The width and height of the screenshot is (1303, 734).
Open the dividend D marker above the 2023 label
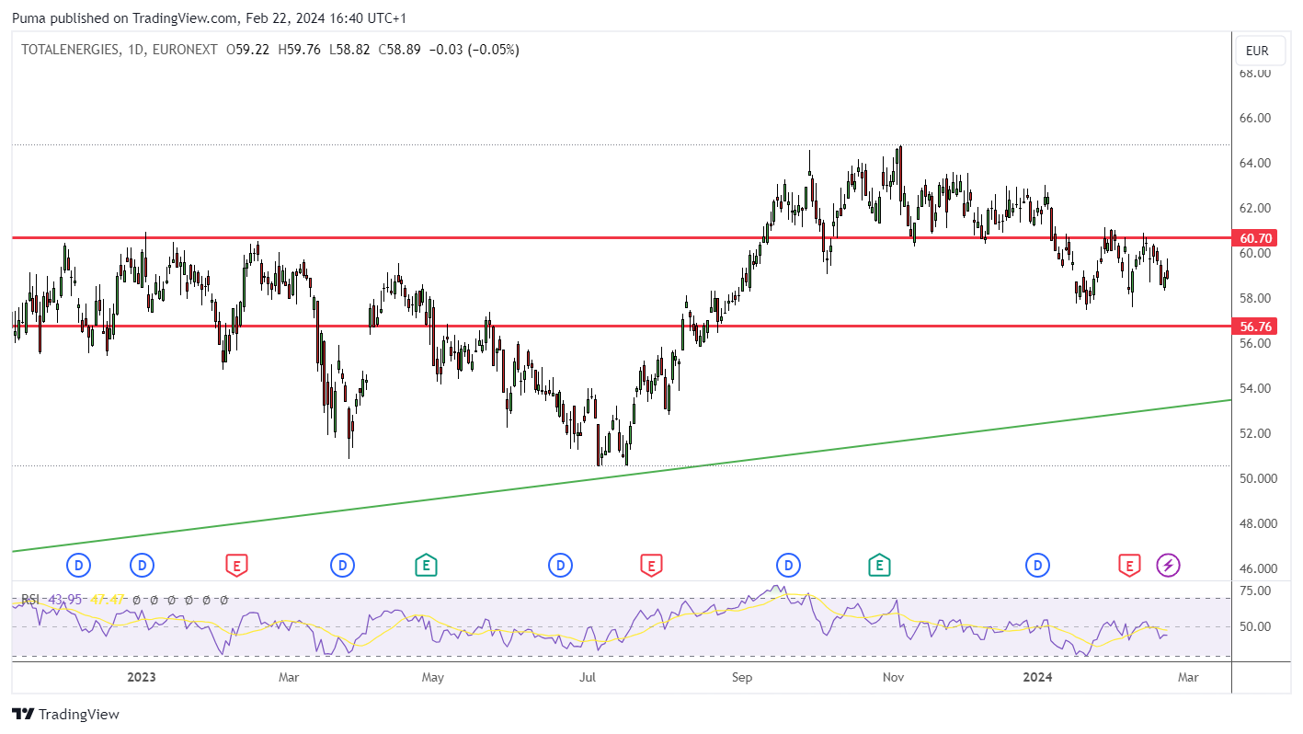pyautogui.click(x=142, y=565)
